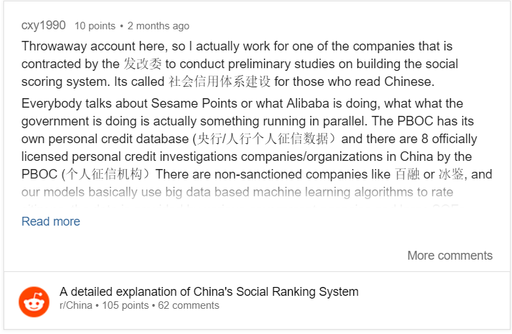Click the company name 冰鉴

451,174
